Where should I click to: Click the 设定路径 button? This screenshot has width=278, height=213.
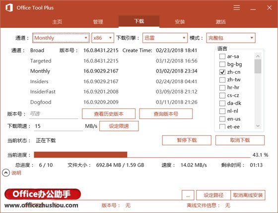click(213, 195)
